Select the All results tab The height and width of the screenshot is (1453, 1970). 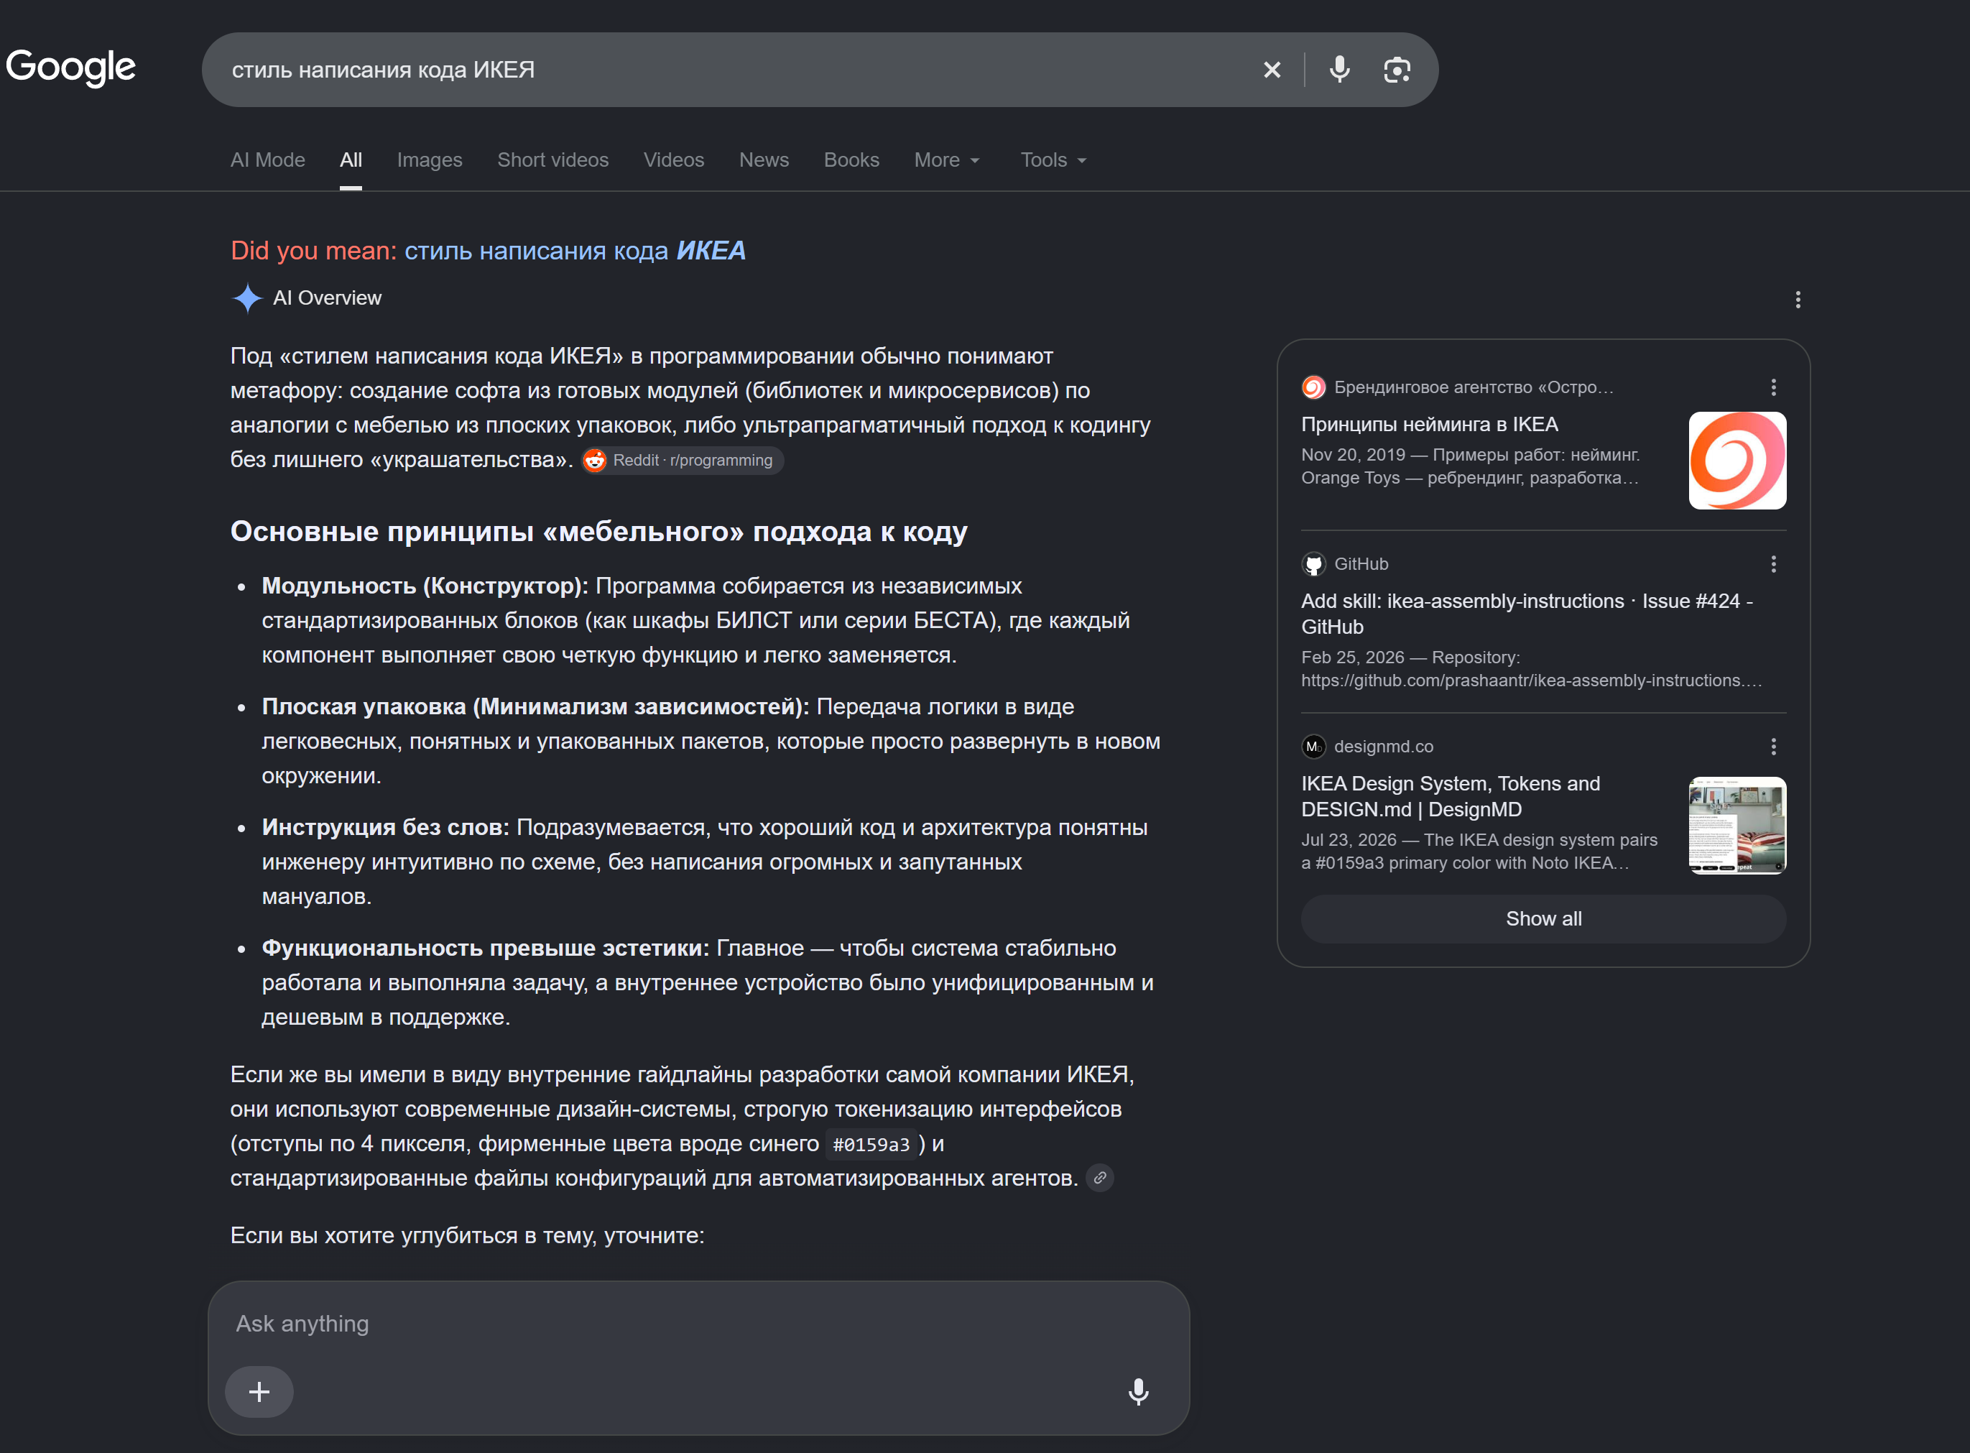[x=351, y=160]
